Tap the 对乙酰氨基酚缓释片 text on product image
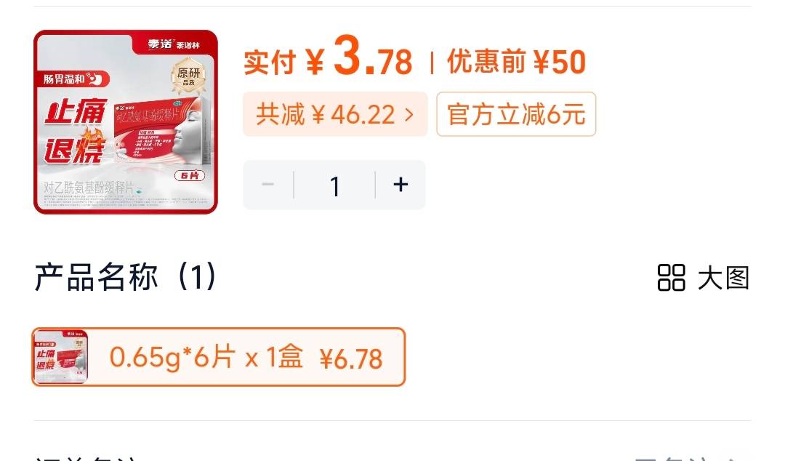 coord(89,188)
